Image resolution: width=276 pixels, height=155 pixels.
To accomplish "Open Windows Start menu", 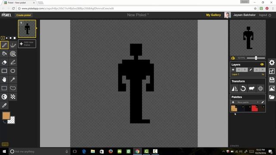I will [4, 151].
